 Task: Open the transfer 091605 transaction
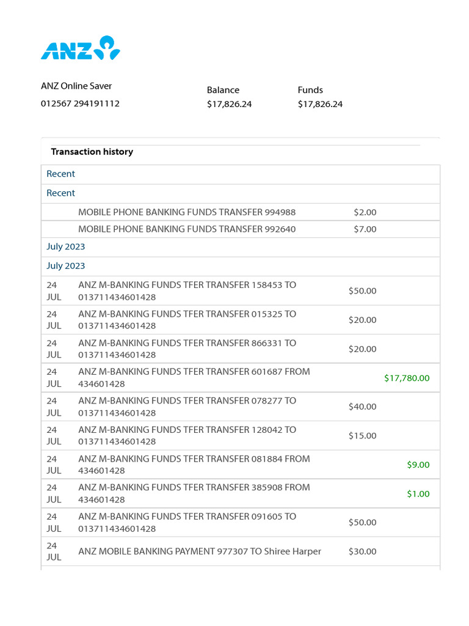(x=241, y=522)
